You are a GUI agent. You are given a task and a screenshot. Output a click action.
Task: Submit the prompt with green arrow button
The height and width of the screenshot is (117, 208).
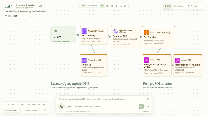coord(141,106)
